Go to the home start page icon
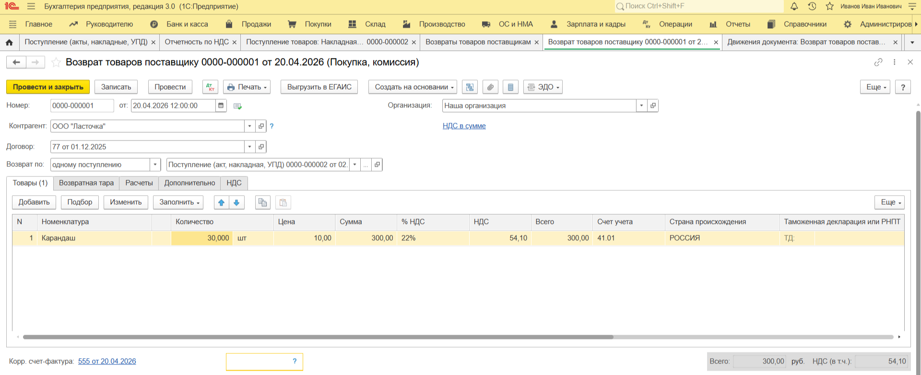This screenshot has height=375, width=921. (x=9, y=42)
